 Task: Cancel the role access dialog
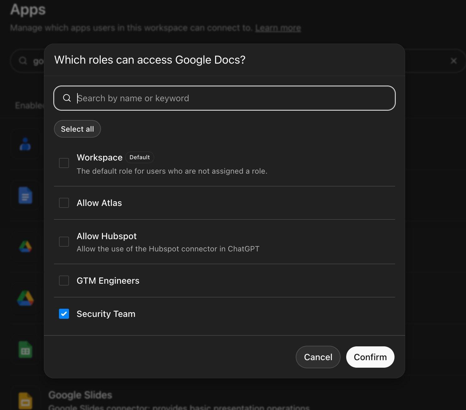[318, 357]
